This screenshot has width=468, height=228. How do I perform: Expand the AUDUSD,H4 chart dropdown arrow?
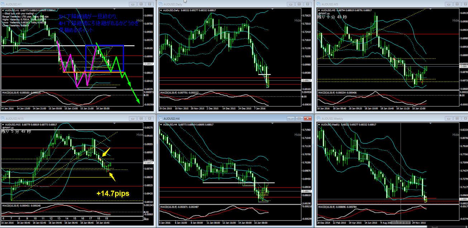[161, 125]
